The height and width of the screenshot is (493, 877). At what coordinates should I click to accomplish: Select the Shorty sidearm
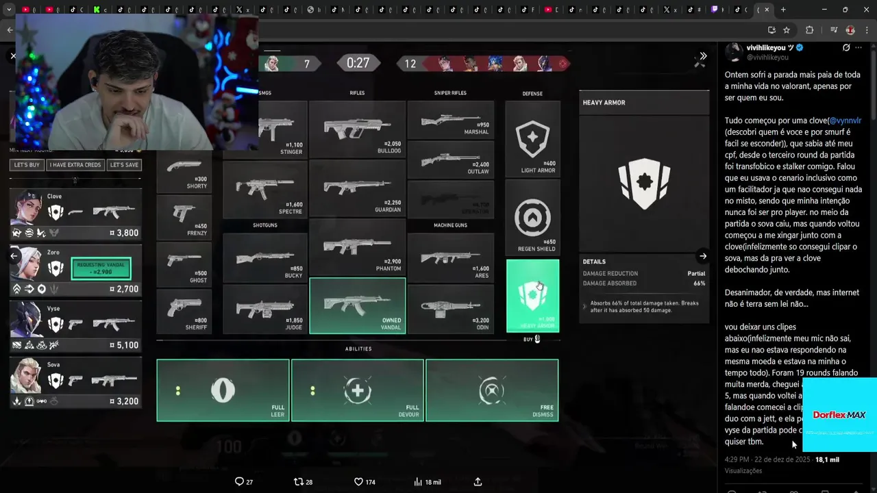pos(184,171)
